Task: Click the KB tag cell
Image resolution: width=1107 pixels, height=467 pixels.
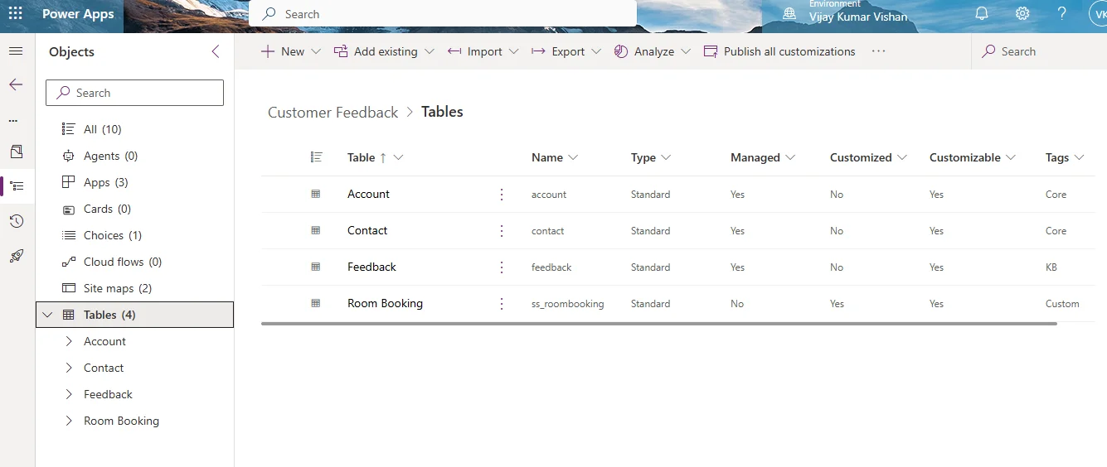Action: (1051, 267)
